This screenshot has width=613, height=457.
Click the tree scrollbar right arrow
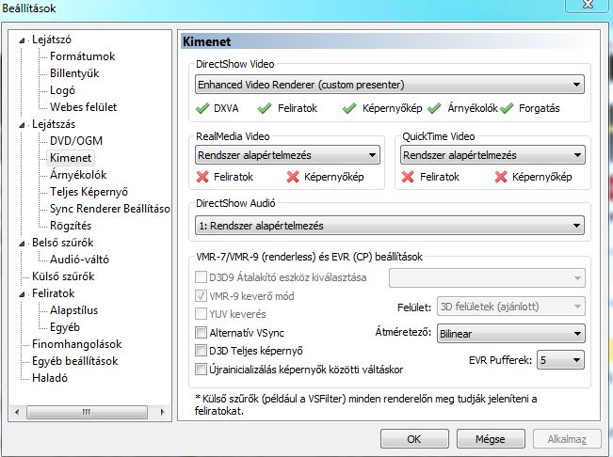pos(162,412)
